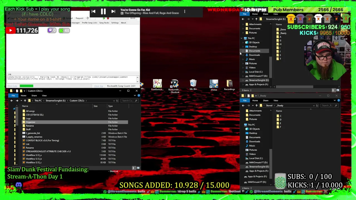Open the Discord icon at bottom left
This screenshot has width=356, height=200.
pyautogui.click(x=19, y=185)
